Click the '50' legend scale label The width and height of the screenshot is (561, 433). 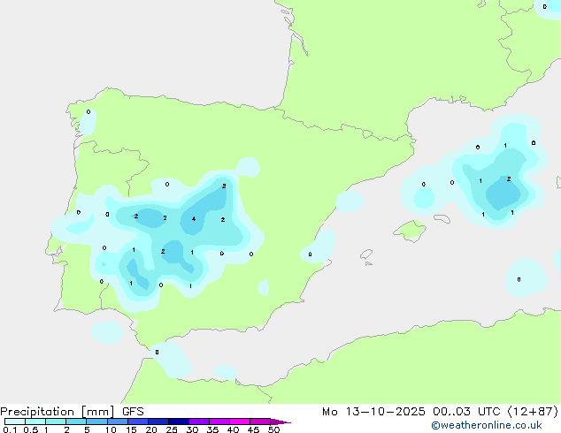(274, 429)
